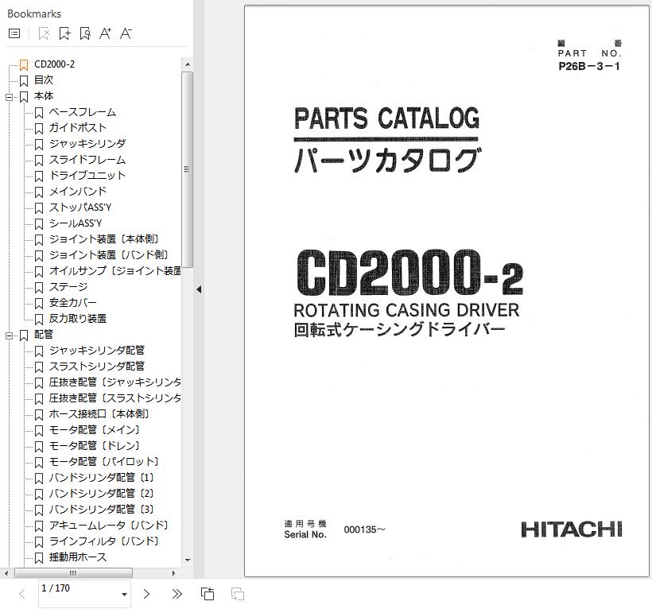Open the モータ配管〔メイン〕 bookmark
Screen dimensions: 652x609
pos(95,430)
